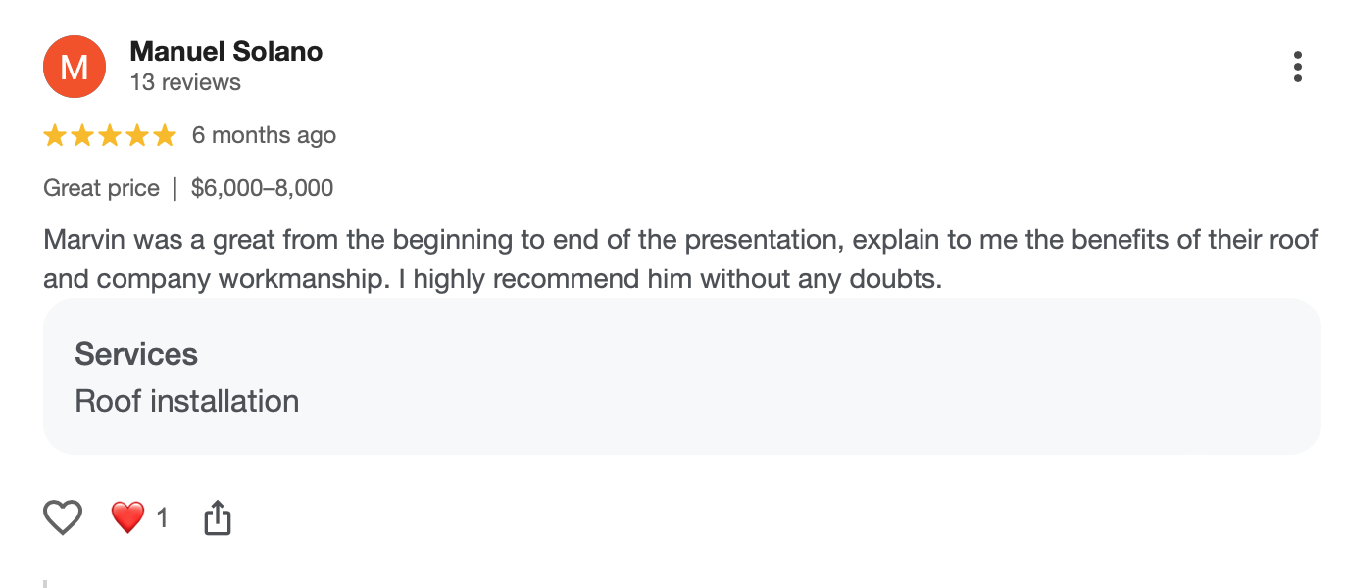Viewport: 1345px width, 588px height.
Task: Open the three-dot more options menu
Action: point(1297,67)
